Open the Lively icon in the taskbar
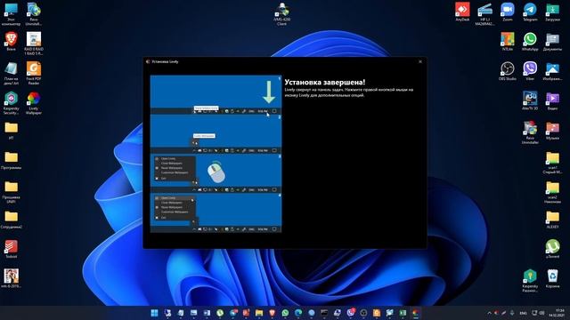 [x=416, y=313]
